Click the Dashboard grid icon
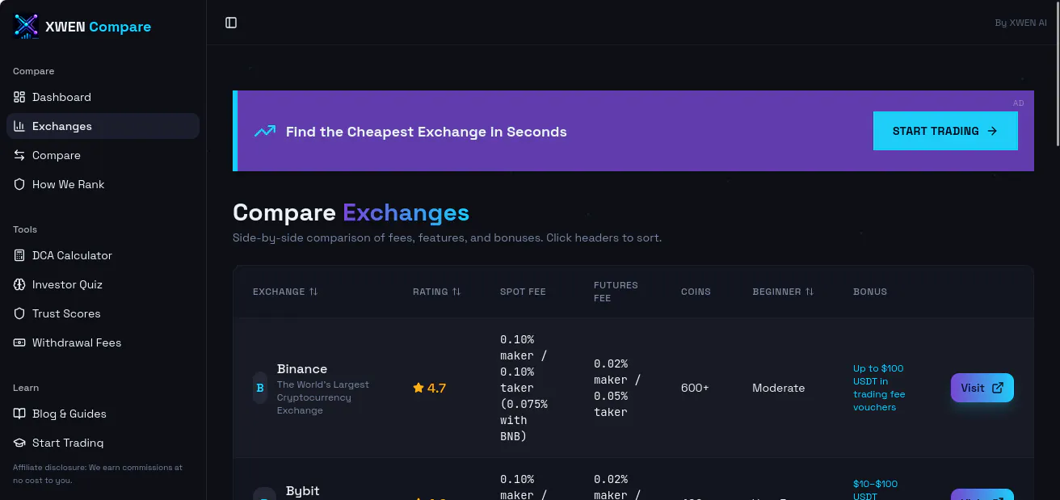This screenshot has width=1060, height=500. (19, 97)
